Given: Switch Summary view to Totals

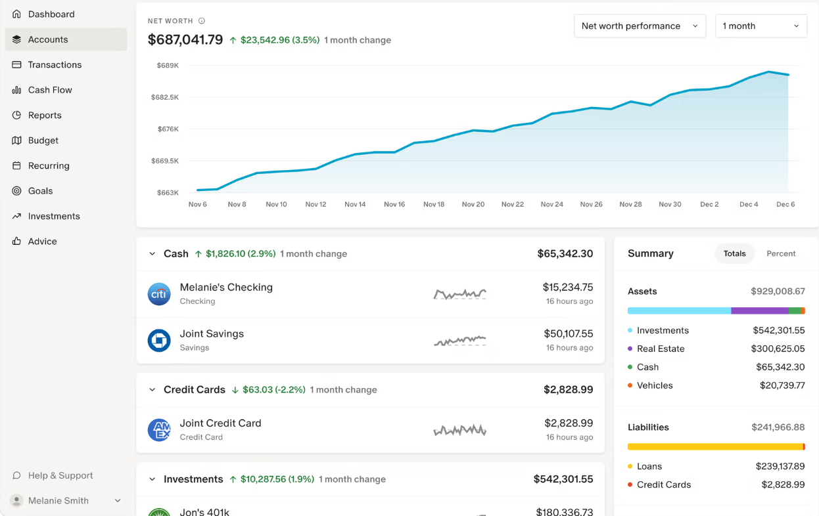Looking at the screenshot, I should [734, 253].
